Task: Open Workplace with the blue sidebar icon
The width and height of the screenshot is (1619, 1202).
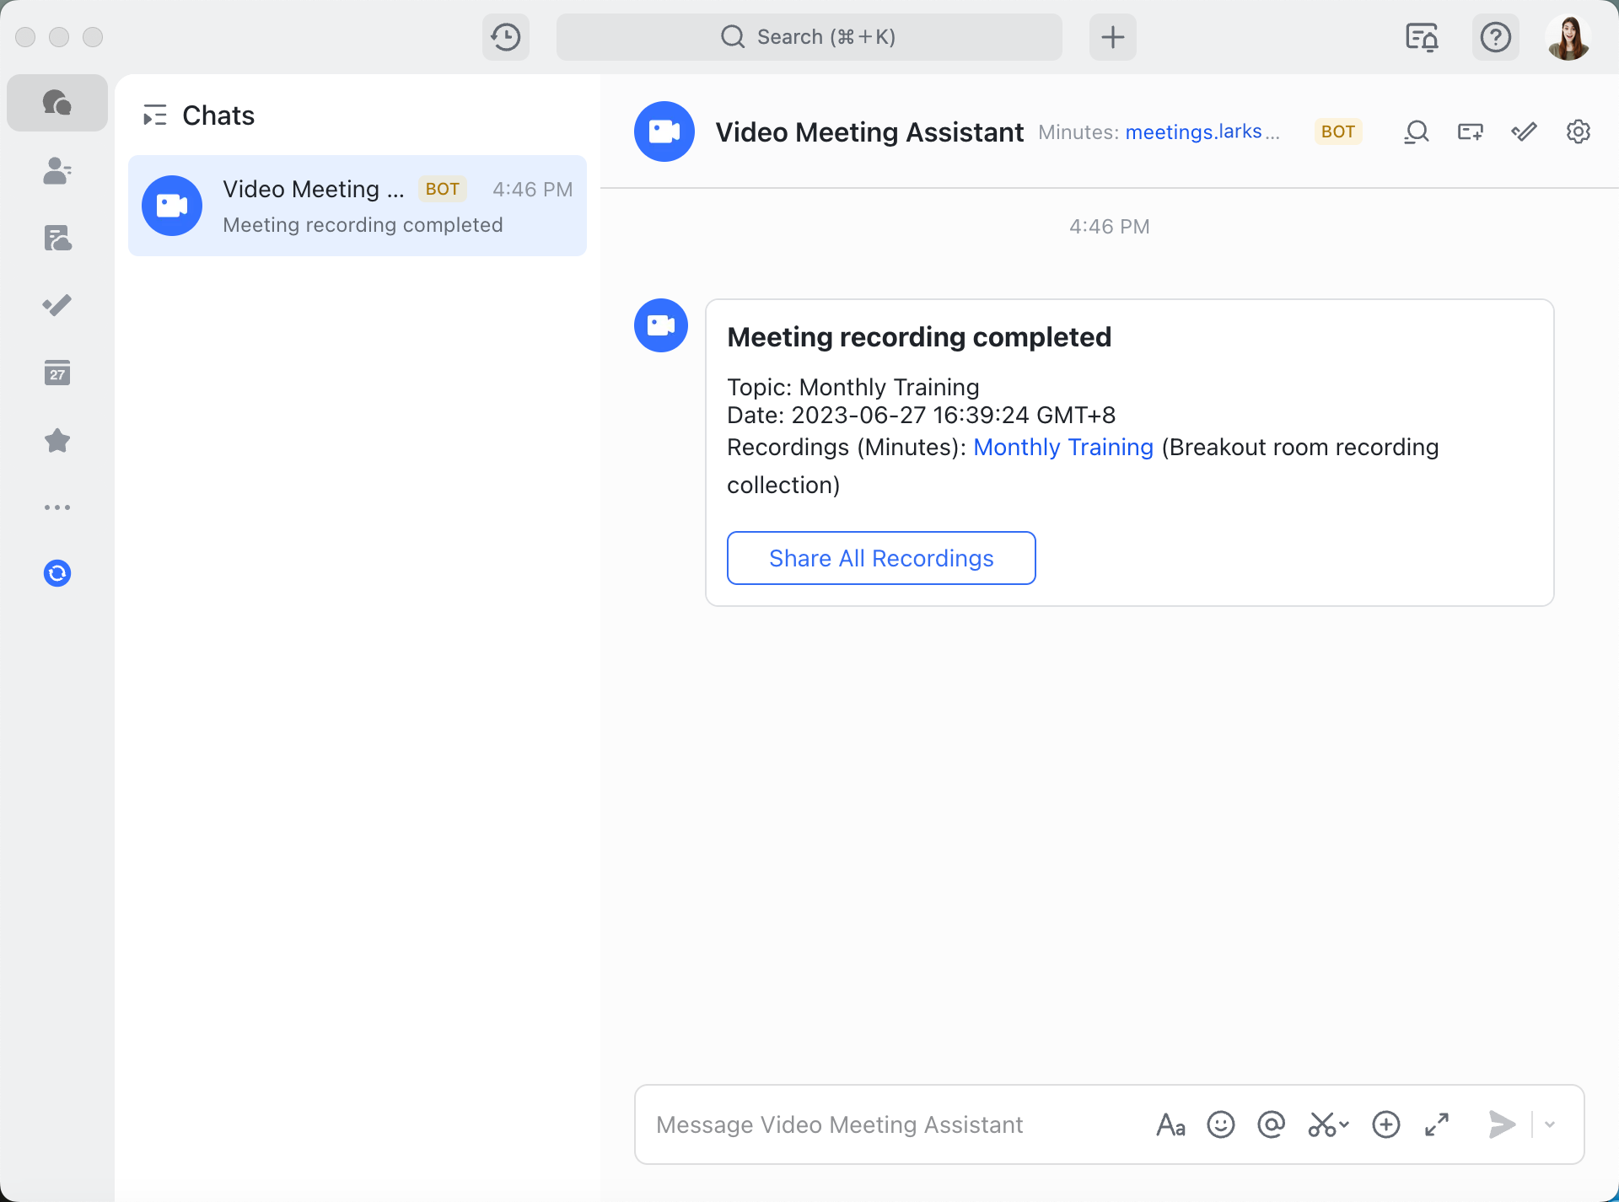Action: coord(56,573)
